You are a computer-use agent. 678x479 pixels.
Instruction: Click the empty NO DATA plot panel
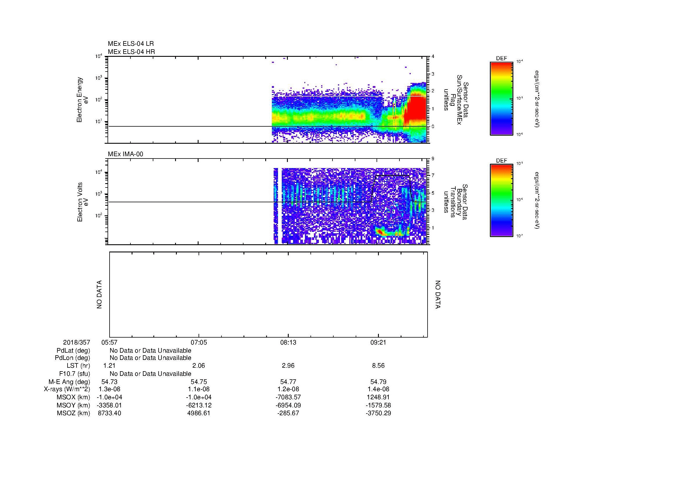tap(268, 294)
